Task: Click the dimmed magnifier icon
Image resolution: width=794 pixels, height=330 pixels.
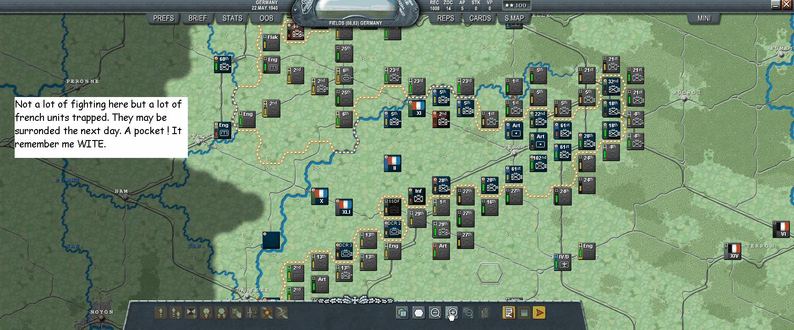Action: click(x=468, y=313)
